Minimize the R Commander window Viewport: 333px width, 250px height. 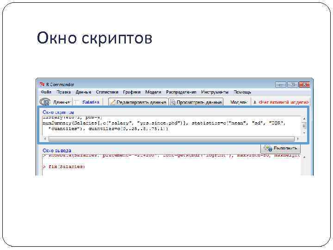pos(281,85)
